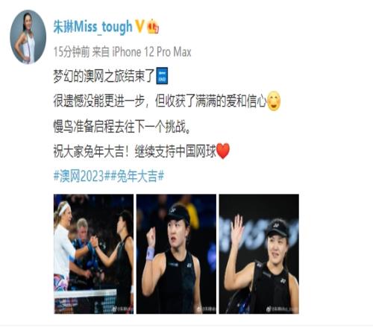373x328 pixels.
Task: View the handshake-at-net photo thumbnail
Action: (93, 253)
